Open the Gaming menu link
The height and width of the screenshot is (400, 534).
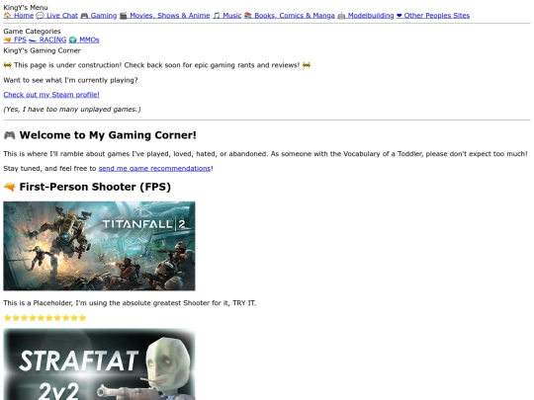(99, 16)
